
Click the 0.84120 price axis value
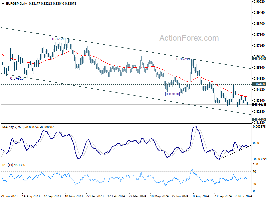pos(259,89)
